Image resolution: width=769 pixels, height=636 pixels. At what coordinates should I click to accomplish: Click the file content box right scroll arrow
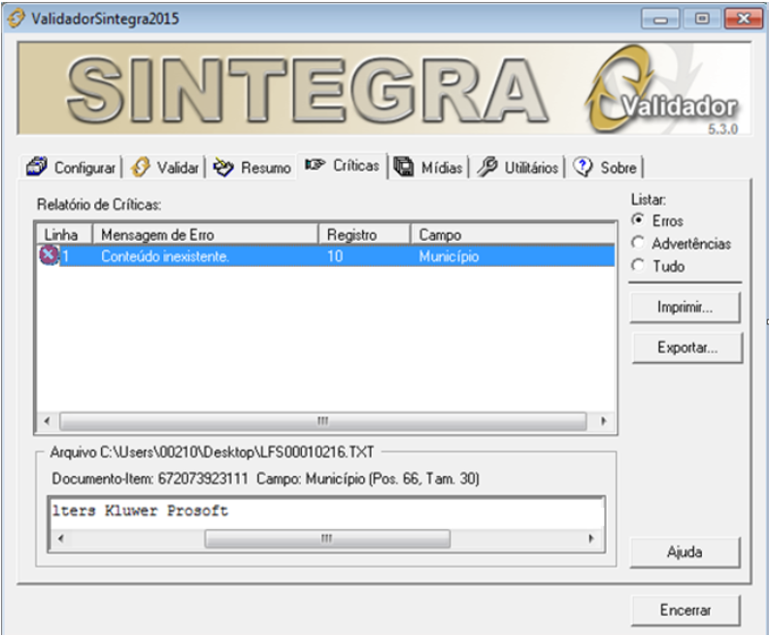[591, 539]
